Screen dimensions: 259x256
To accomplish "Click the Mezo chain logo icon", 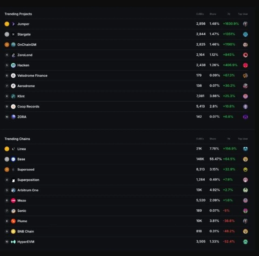I will (x=13, y=201).
